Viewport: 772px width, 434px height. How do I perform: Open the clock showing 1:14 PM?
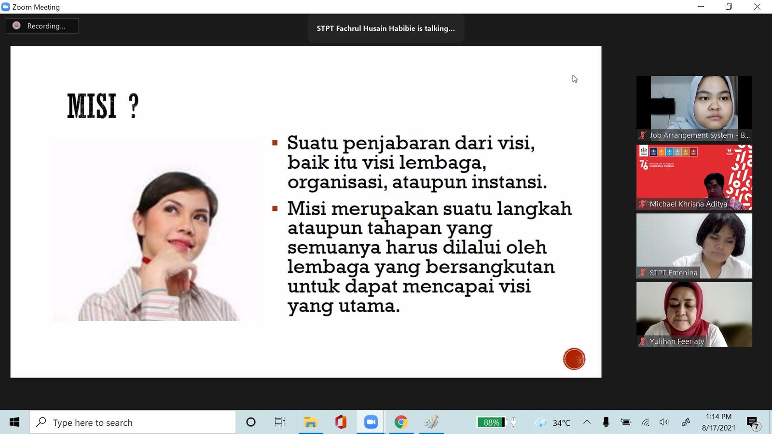(x=718, y=422)
